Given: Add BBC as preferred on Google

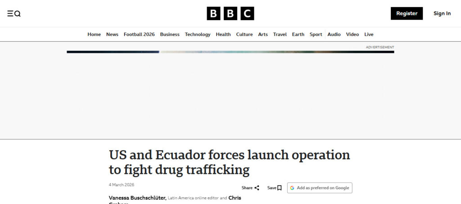Looking at the screenshot, I should [x=320, y=188].
